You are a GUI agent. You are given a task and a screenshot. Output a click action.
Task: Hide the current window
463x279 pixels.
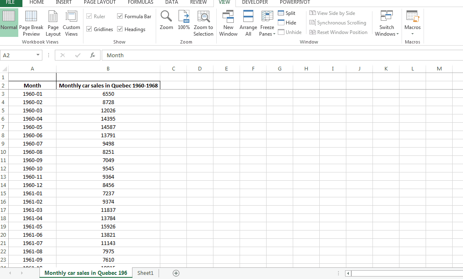point(287,22)
